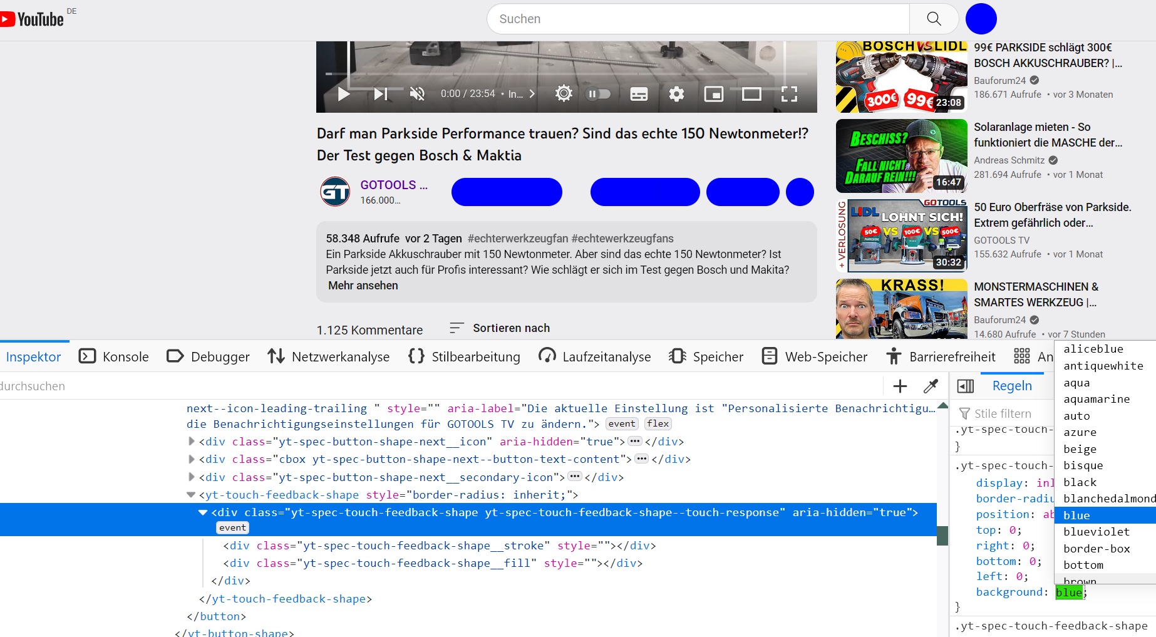Click the event badge beside the flex badge
Viewport: 1156px width, 637px height.
point(622,424)
